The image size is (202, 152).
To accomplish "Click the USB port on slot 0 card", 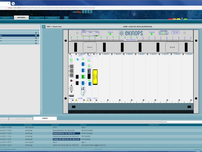I will pos(72,96).
